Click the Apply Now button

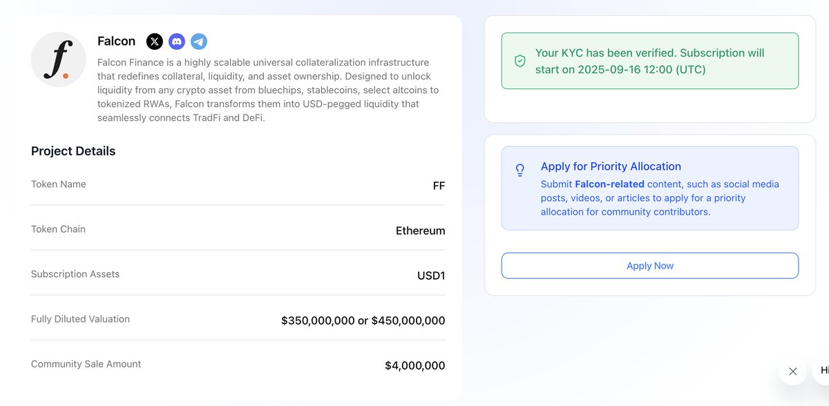pos(650,266)
